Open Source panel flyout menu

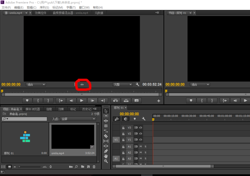pos(157,12)
